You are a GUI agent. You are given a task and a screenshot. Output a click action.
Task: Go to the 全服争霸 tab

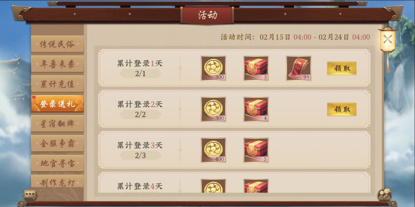tap(57, 143)
